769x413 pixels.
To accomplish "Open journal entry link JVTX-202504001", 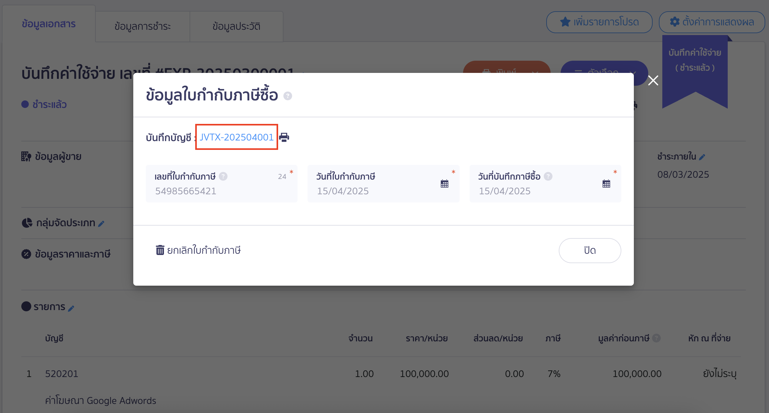I will (x=237, y=137).
